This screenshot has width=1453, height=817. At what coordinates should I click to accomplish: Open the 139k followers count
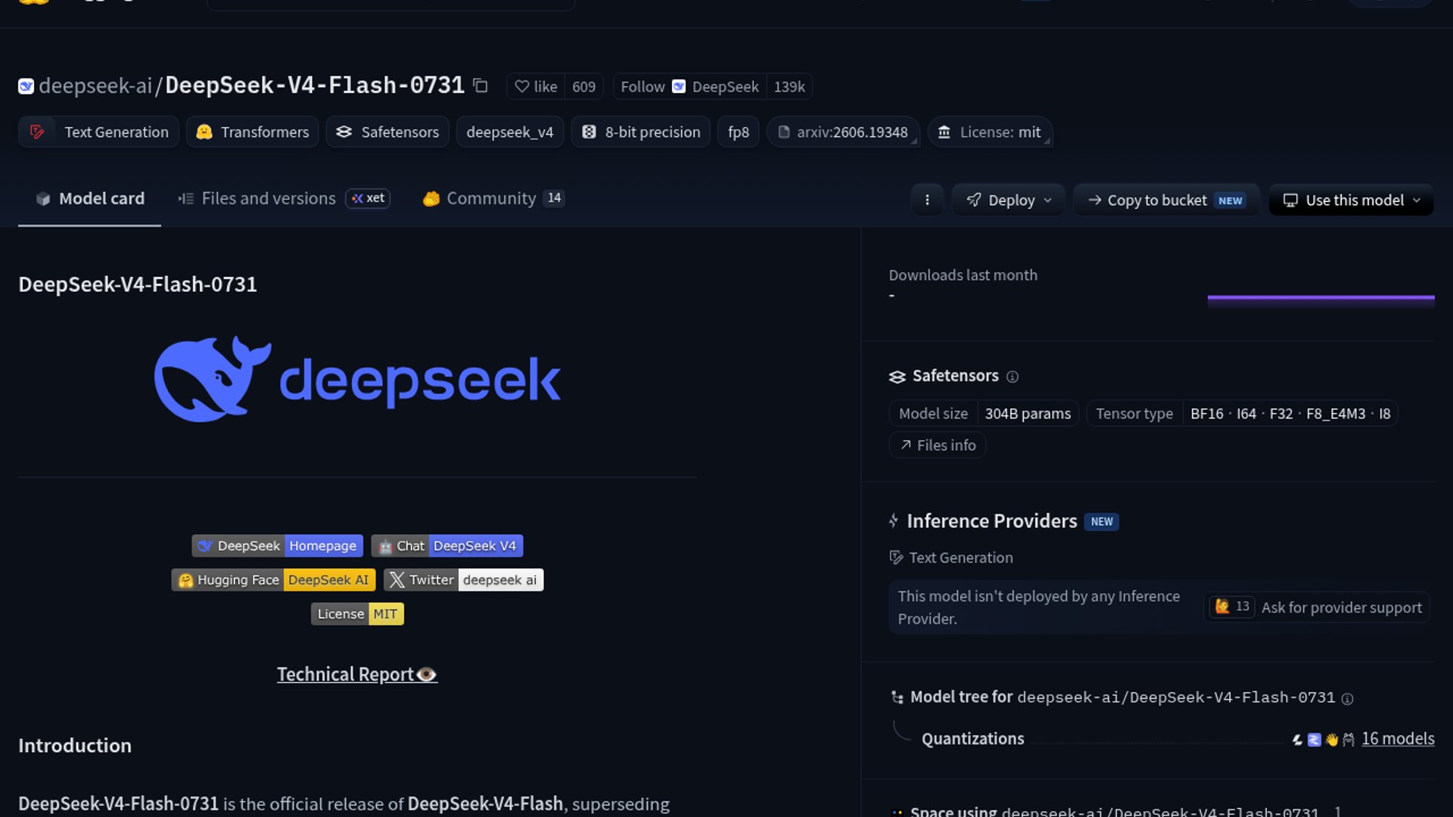coord(789,86)
